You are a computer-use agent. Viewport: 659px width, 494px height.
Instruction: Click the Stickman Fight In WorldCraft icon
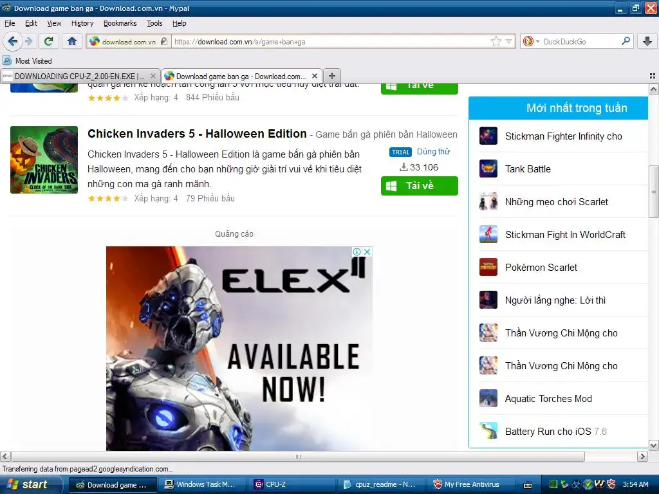[488, 234]
